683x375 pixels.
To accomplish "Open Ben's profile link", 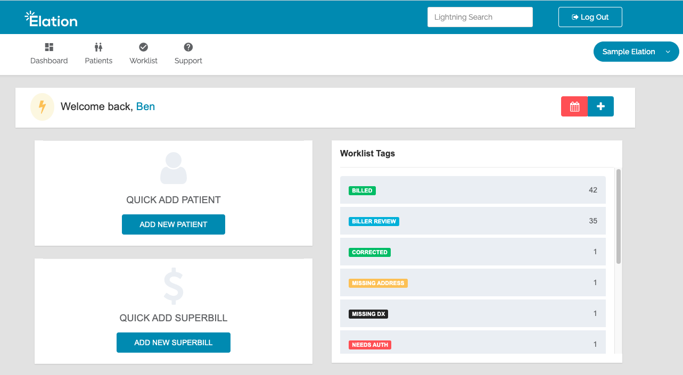I will point(145,106).
